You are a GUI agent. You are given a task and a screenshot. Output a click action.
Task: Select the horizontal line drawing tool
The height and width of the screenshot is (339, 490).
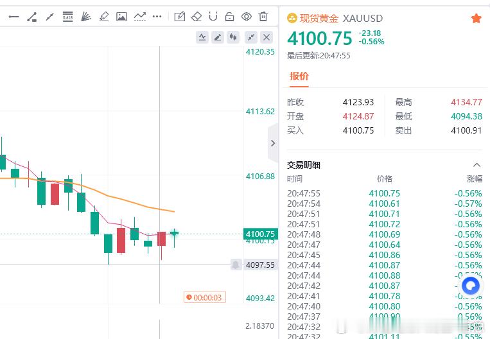coord(13,17)
